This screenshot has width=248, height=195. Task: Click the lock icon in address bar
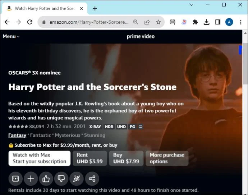[x=44, y=22]
